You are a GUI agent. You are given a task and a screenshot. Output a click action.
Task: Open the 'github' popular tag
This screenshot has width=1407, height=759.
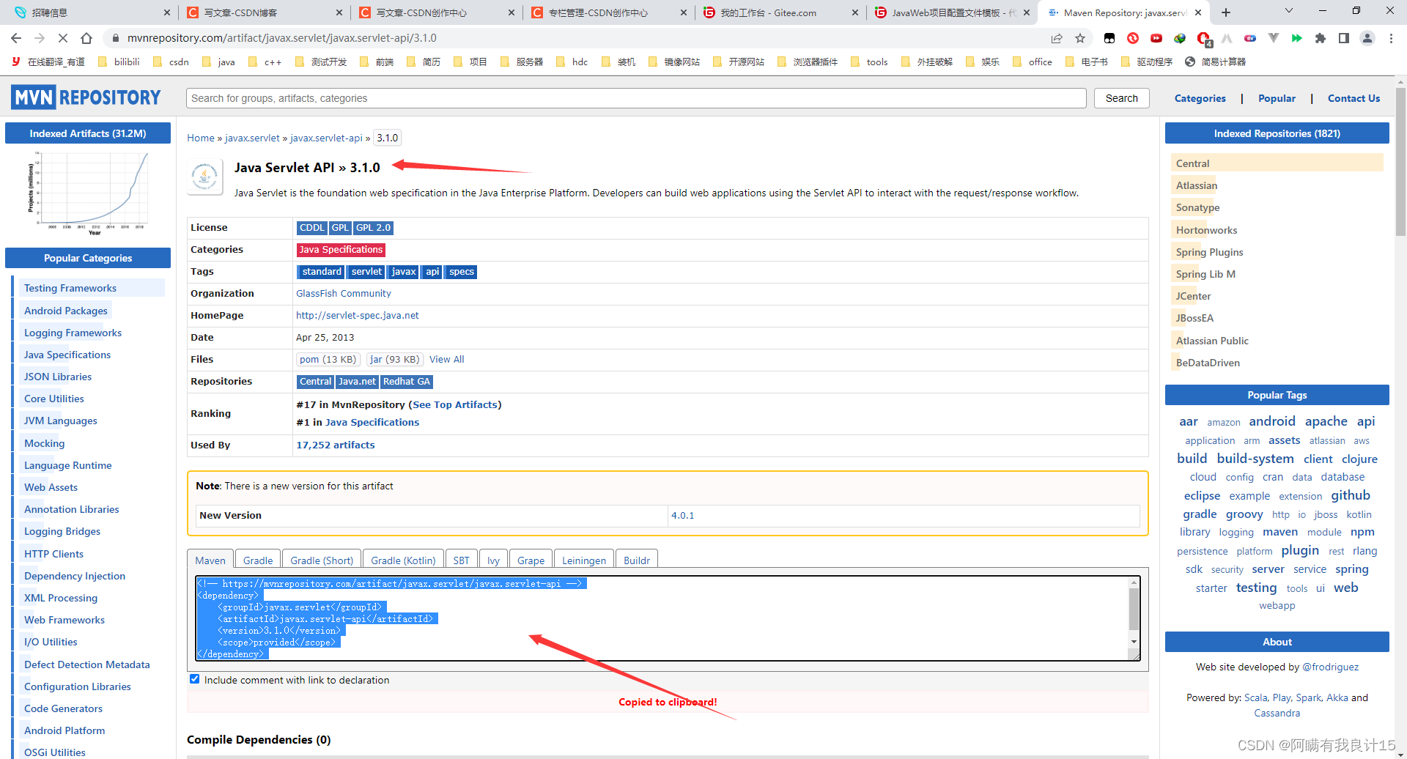point(1350,495)
